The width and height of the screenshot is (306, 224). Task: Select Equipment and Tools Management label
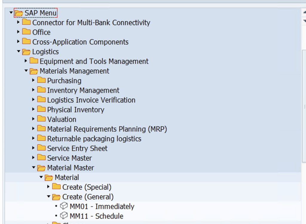[x=94, y=61]
